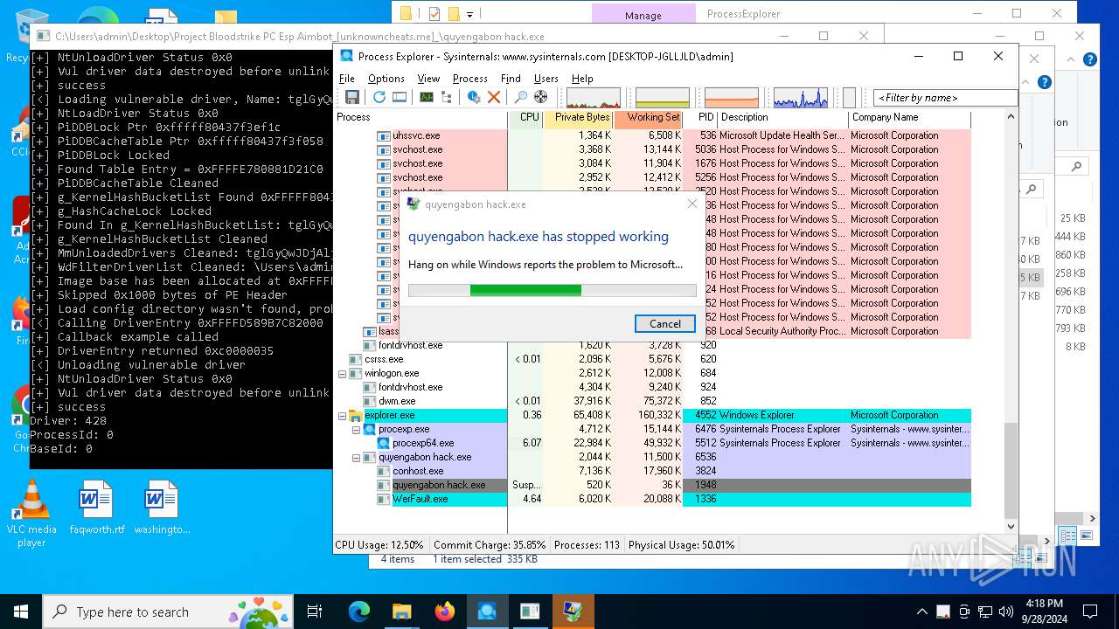Select the dwm.exe process row
Screen dimensions: 1119x629
(653, 401)
